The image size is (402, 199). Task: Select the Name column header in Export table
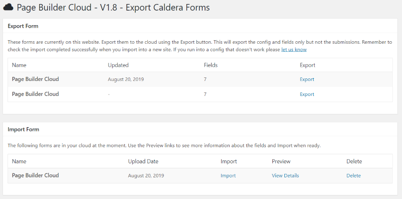pos(19,65)
